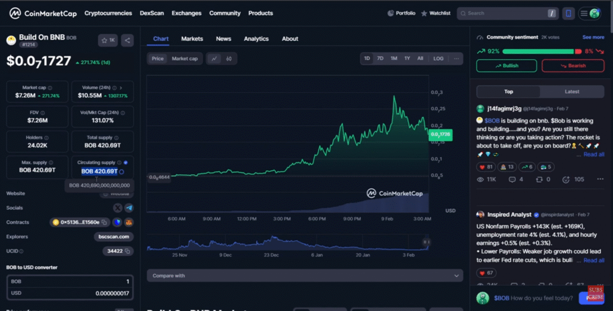Viewport: 613px width, 311px height.
Task: Click the chart history range navigator
Action: [289, 243]
